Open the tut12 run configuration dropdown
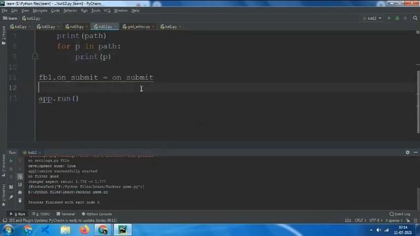The height and width of the screenshot is (236, 420). [372, 18]
